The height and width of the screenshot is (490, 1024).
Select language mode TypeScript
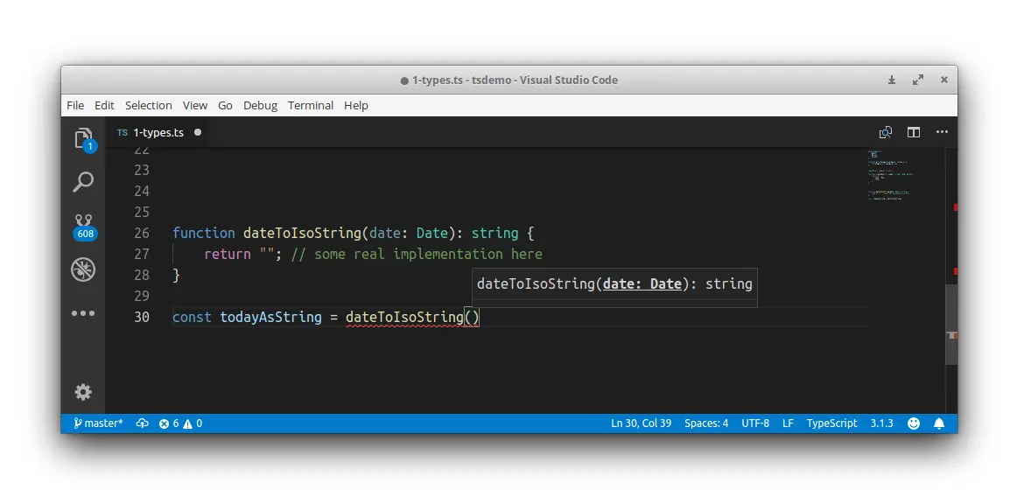click(831, 423)
